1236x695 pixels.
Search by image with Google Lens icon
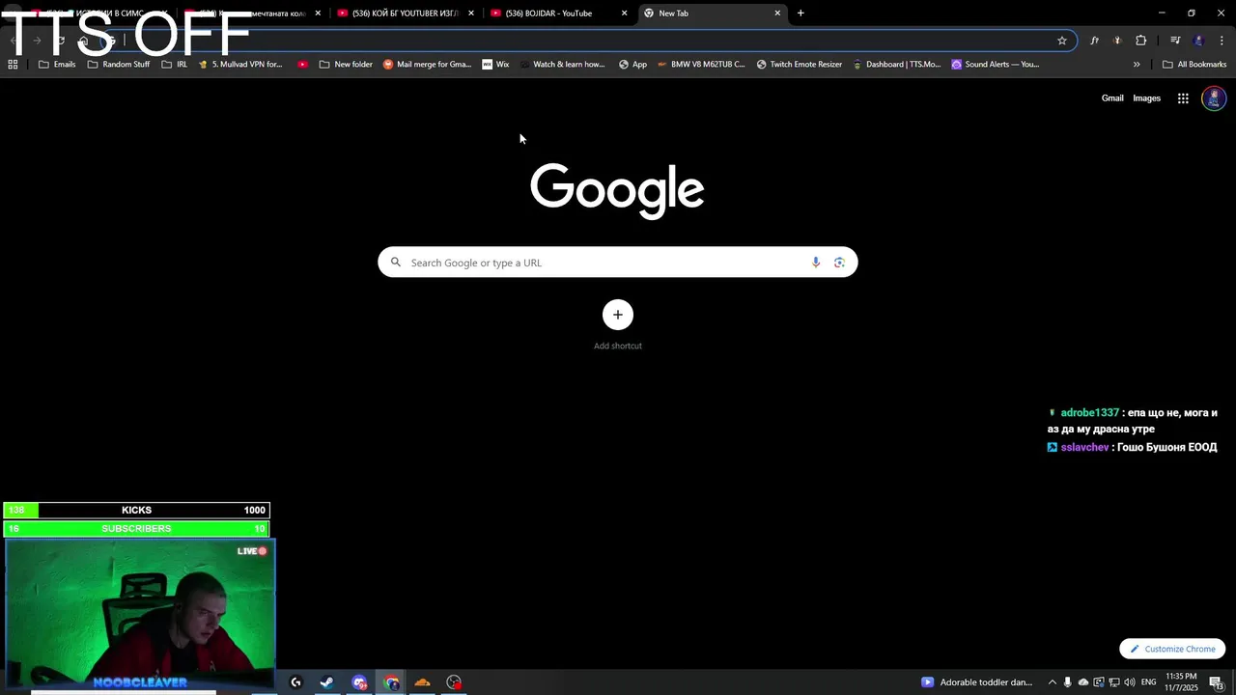pyautogui.click(x=839, y=263)
